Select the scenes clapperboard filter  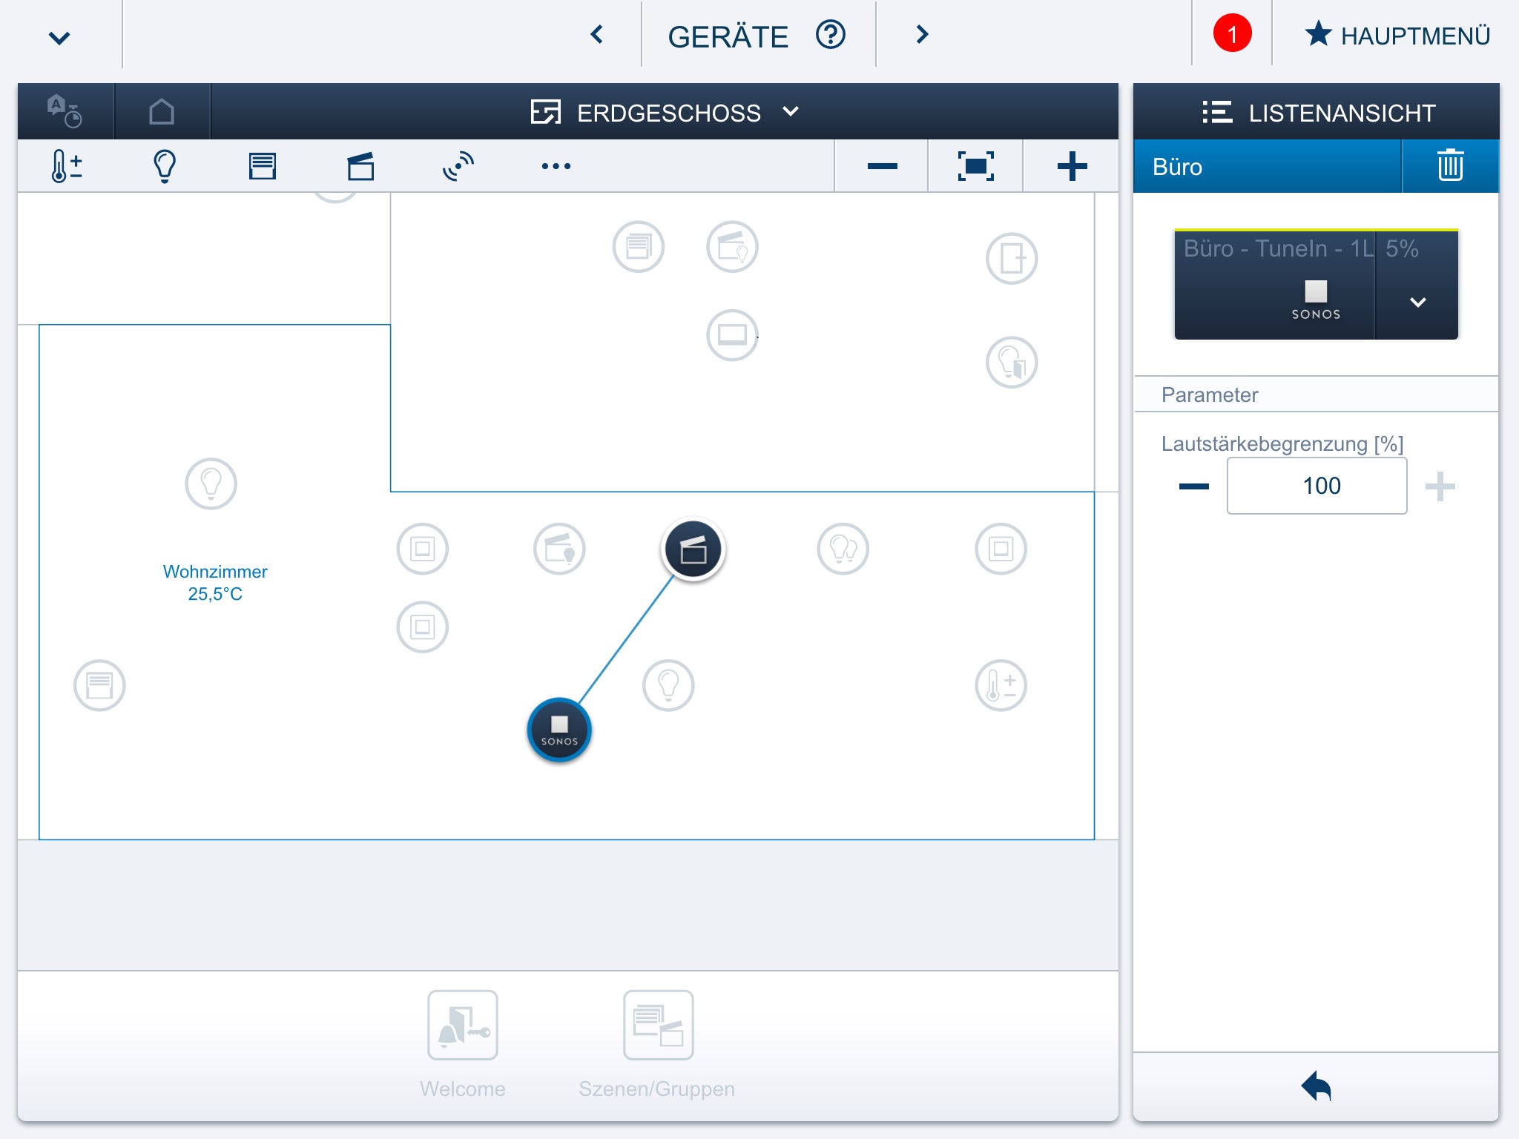click(x=360, y=165)
